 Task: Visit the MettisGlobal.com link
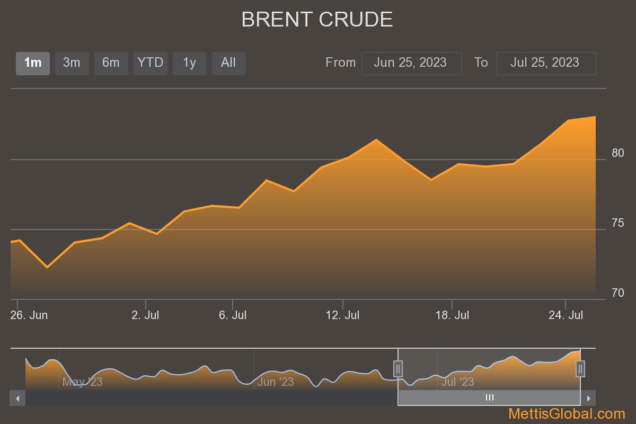pyautogui.click(x=567, y=414)
